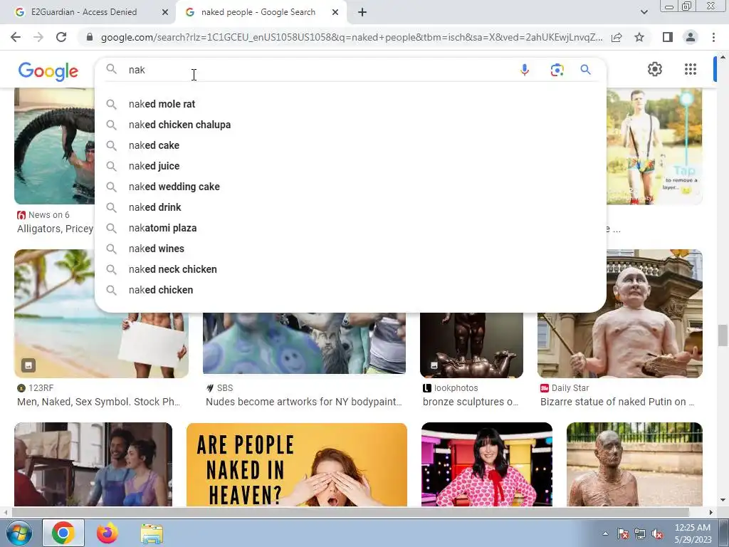Click News on 6 source link

[43, 215]
